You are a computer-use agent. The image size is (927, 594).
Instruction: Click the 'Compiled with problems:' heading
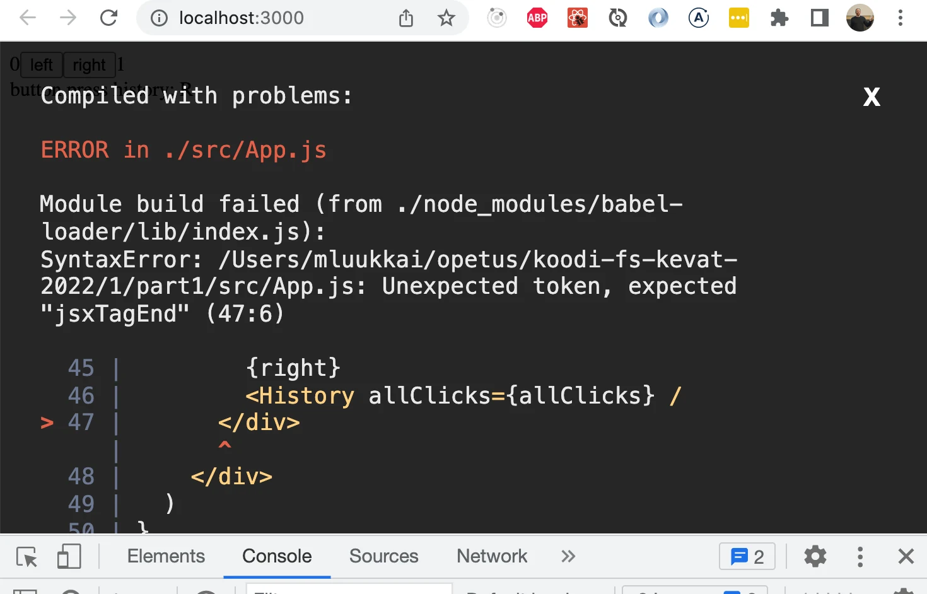[x=197, y=96]
